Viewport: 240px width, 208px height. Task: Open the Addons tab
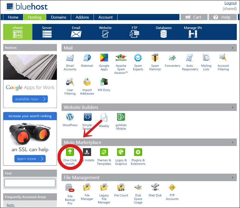tap(82, 17)
